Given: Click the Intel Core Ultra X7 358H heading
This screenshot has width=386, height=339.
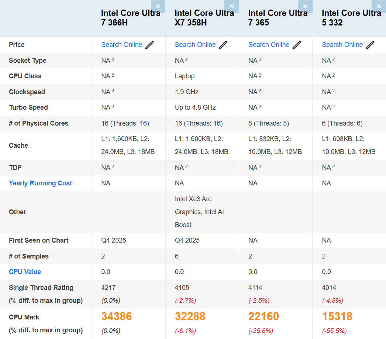Looking at the screenshot, I should (x=204, y=18).
